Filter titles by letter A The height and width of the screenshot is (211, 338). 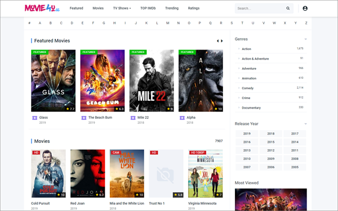(40, 23)
